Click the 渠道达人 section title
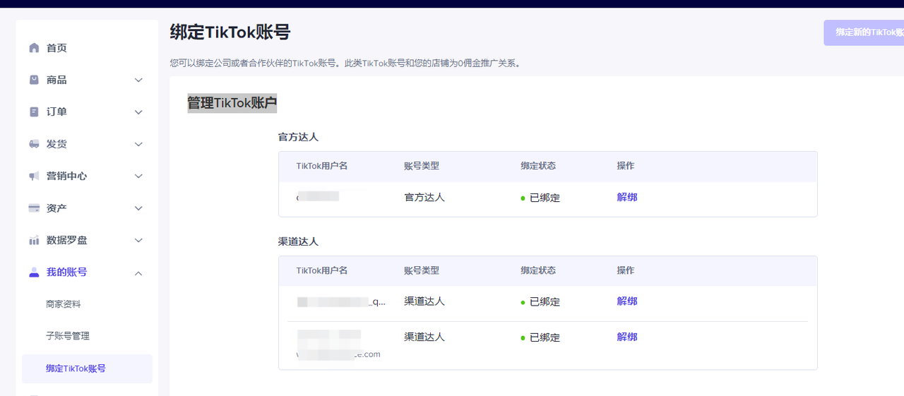Screen dimensions: 904x396 298,241
